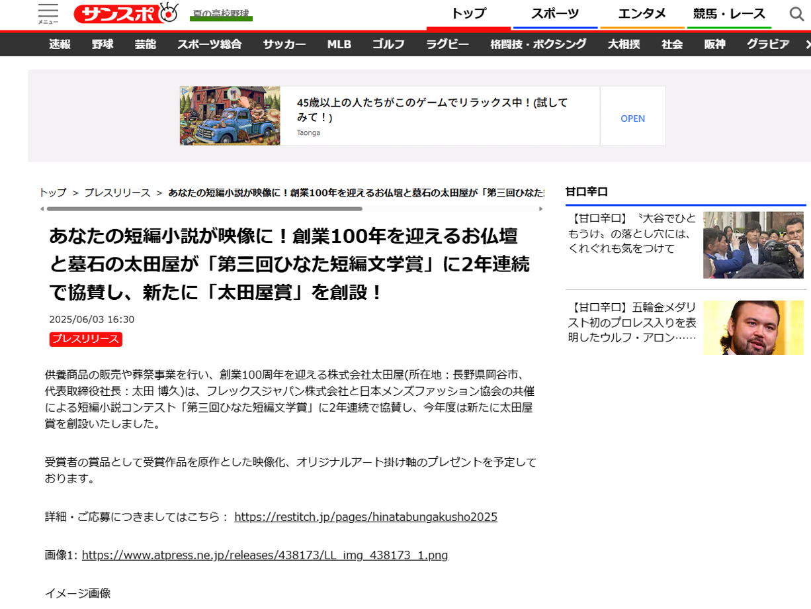Open the AdChoices icon on the ad
Screen dimensions: 811x609
(x=185, y=91)
